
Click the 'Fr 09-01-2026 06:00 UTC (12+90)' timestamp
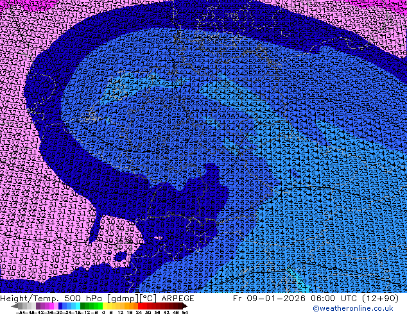click(316, 299)
